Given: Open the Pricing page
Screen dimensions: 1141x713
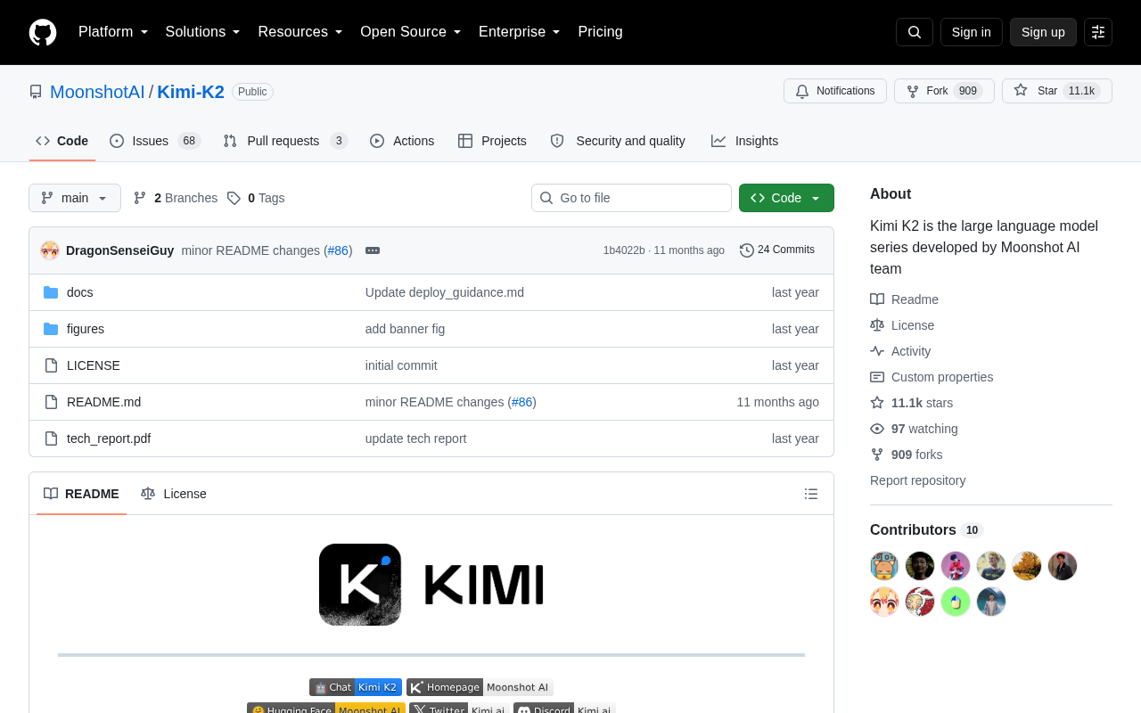Looking at the screenshot, I should click(x=600, y=32).
